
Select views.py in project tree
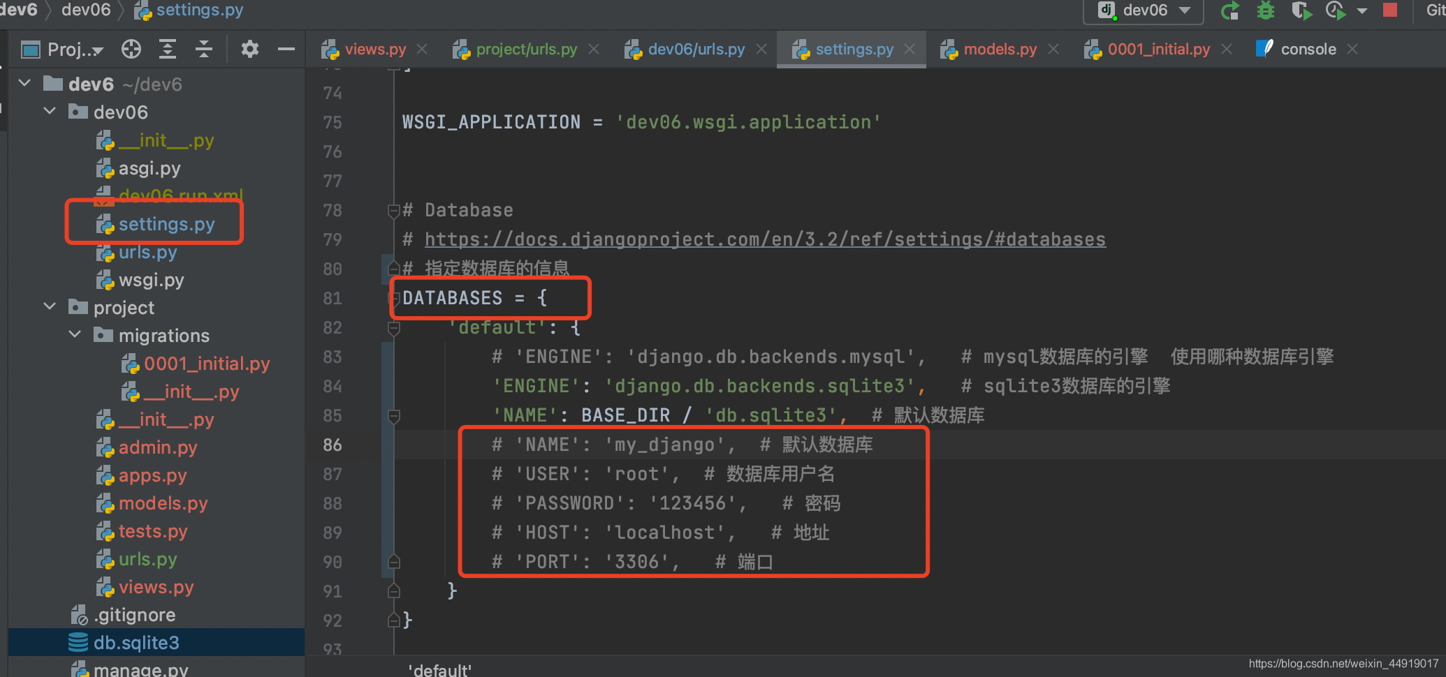point(156,587)
